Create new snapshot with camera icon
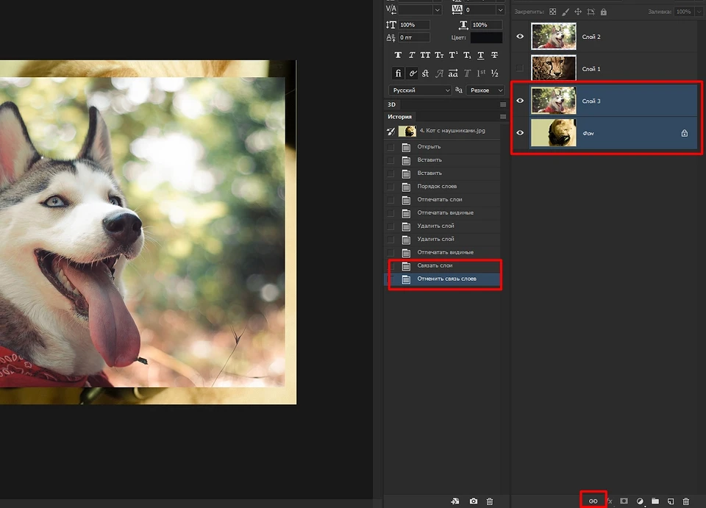The image size is (706, 508). tap(474, 501)
